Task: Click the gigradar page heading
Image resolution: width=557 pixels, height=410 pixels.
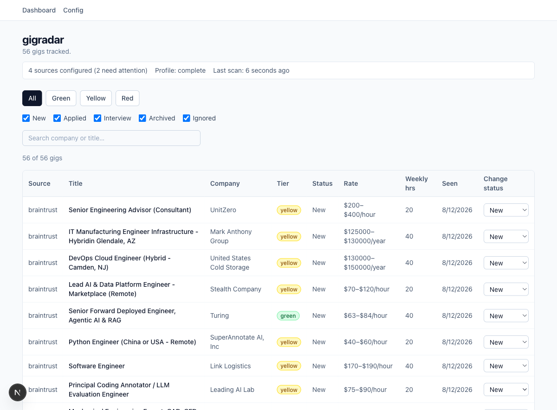Action: [43, 40]
